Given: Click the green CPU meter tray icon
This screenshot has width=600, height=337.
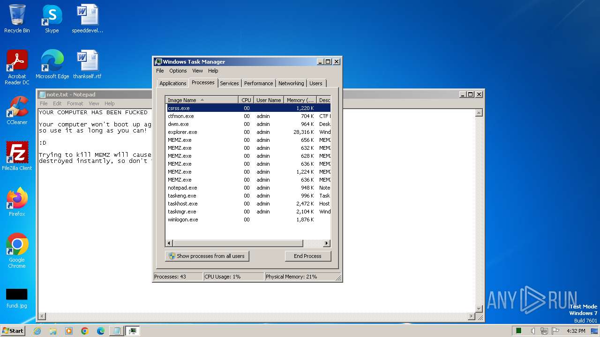Looking at the screenshot, I should [519, 331].
